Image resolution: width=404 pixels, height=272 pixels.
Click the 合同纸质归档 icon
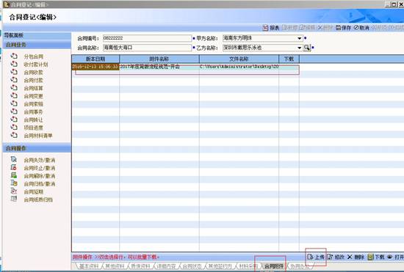coord(14,199)
